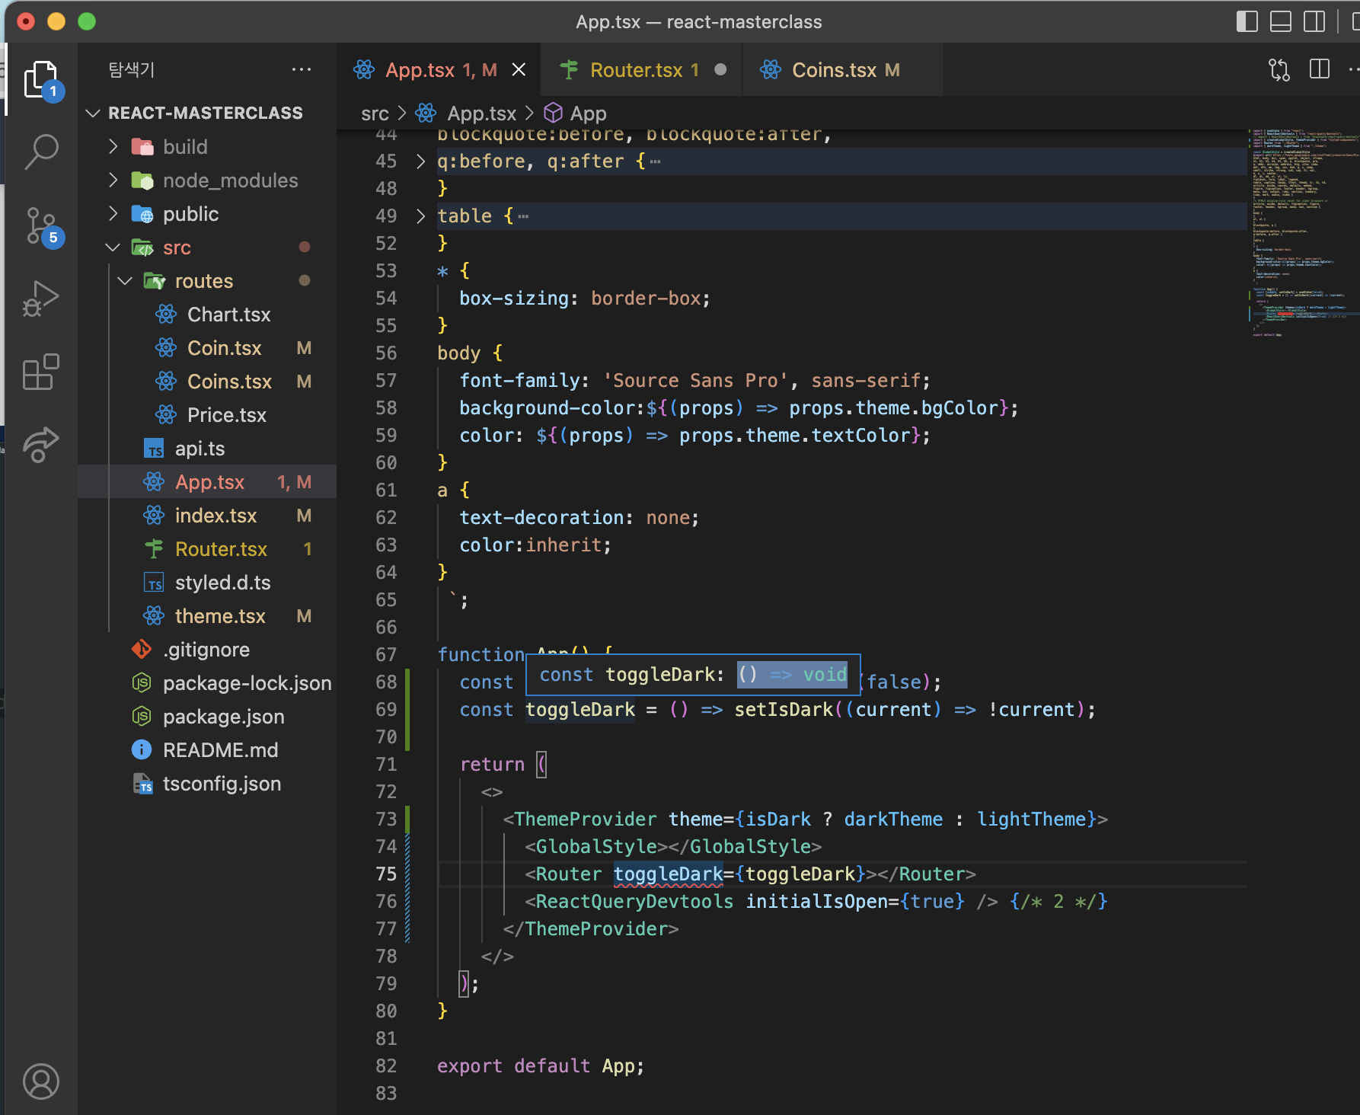The height and width of the screenshot is (1115, 1360).
Task: Toggle the primary sidebar layout button
Action: click(x=1247, y=21)
